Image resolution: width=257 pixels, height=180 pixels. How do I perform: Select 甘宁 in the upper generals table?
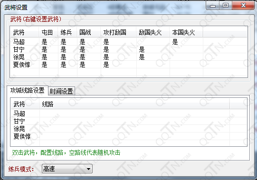click(x=19, y=49)
